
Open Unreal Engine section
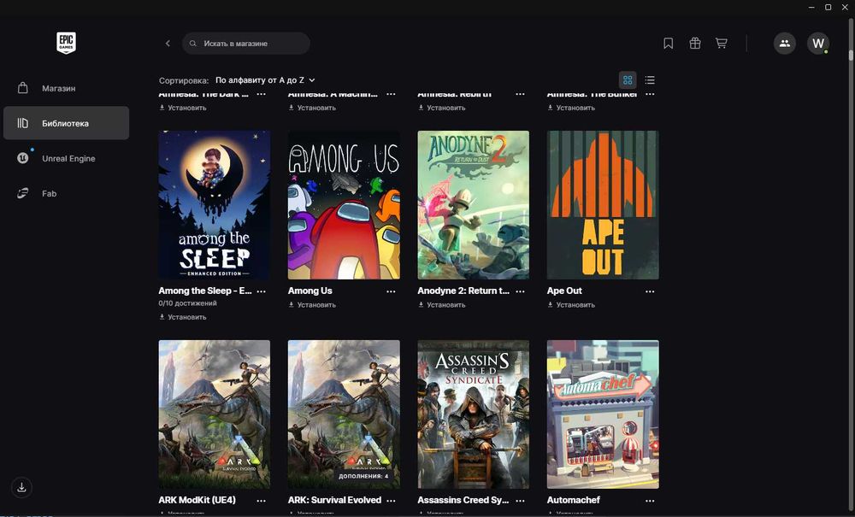[x=66, y=159]
